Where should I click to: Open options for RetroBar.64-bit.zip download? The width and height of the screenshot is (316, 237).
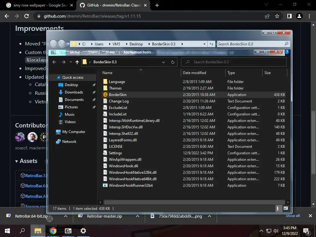click(x=66, y=216)
